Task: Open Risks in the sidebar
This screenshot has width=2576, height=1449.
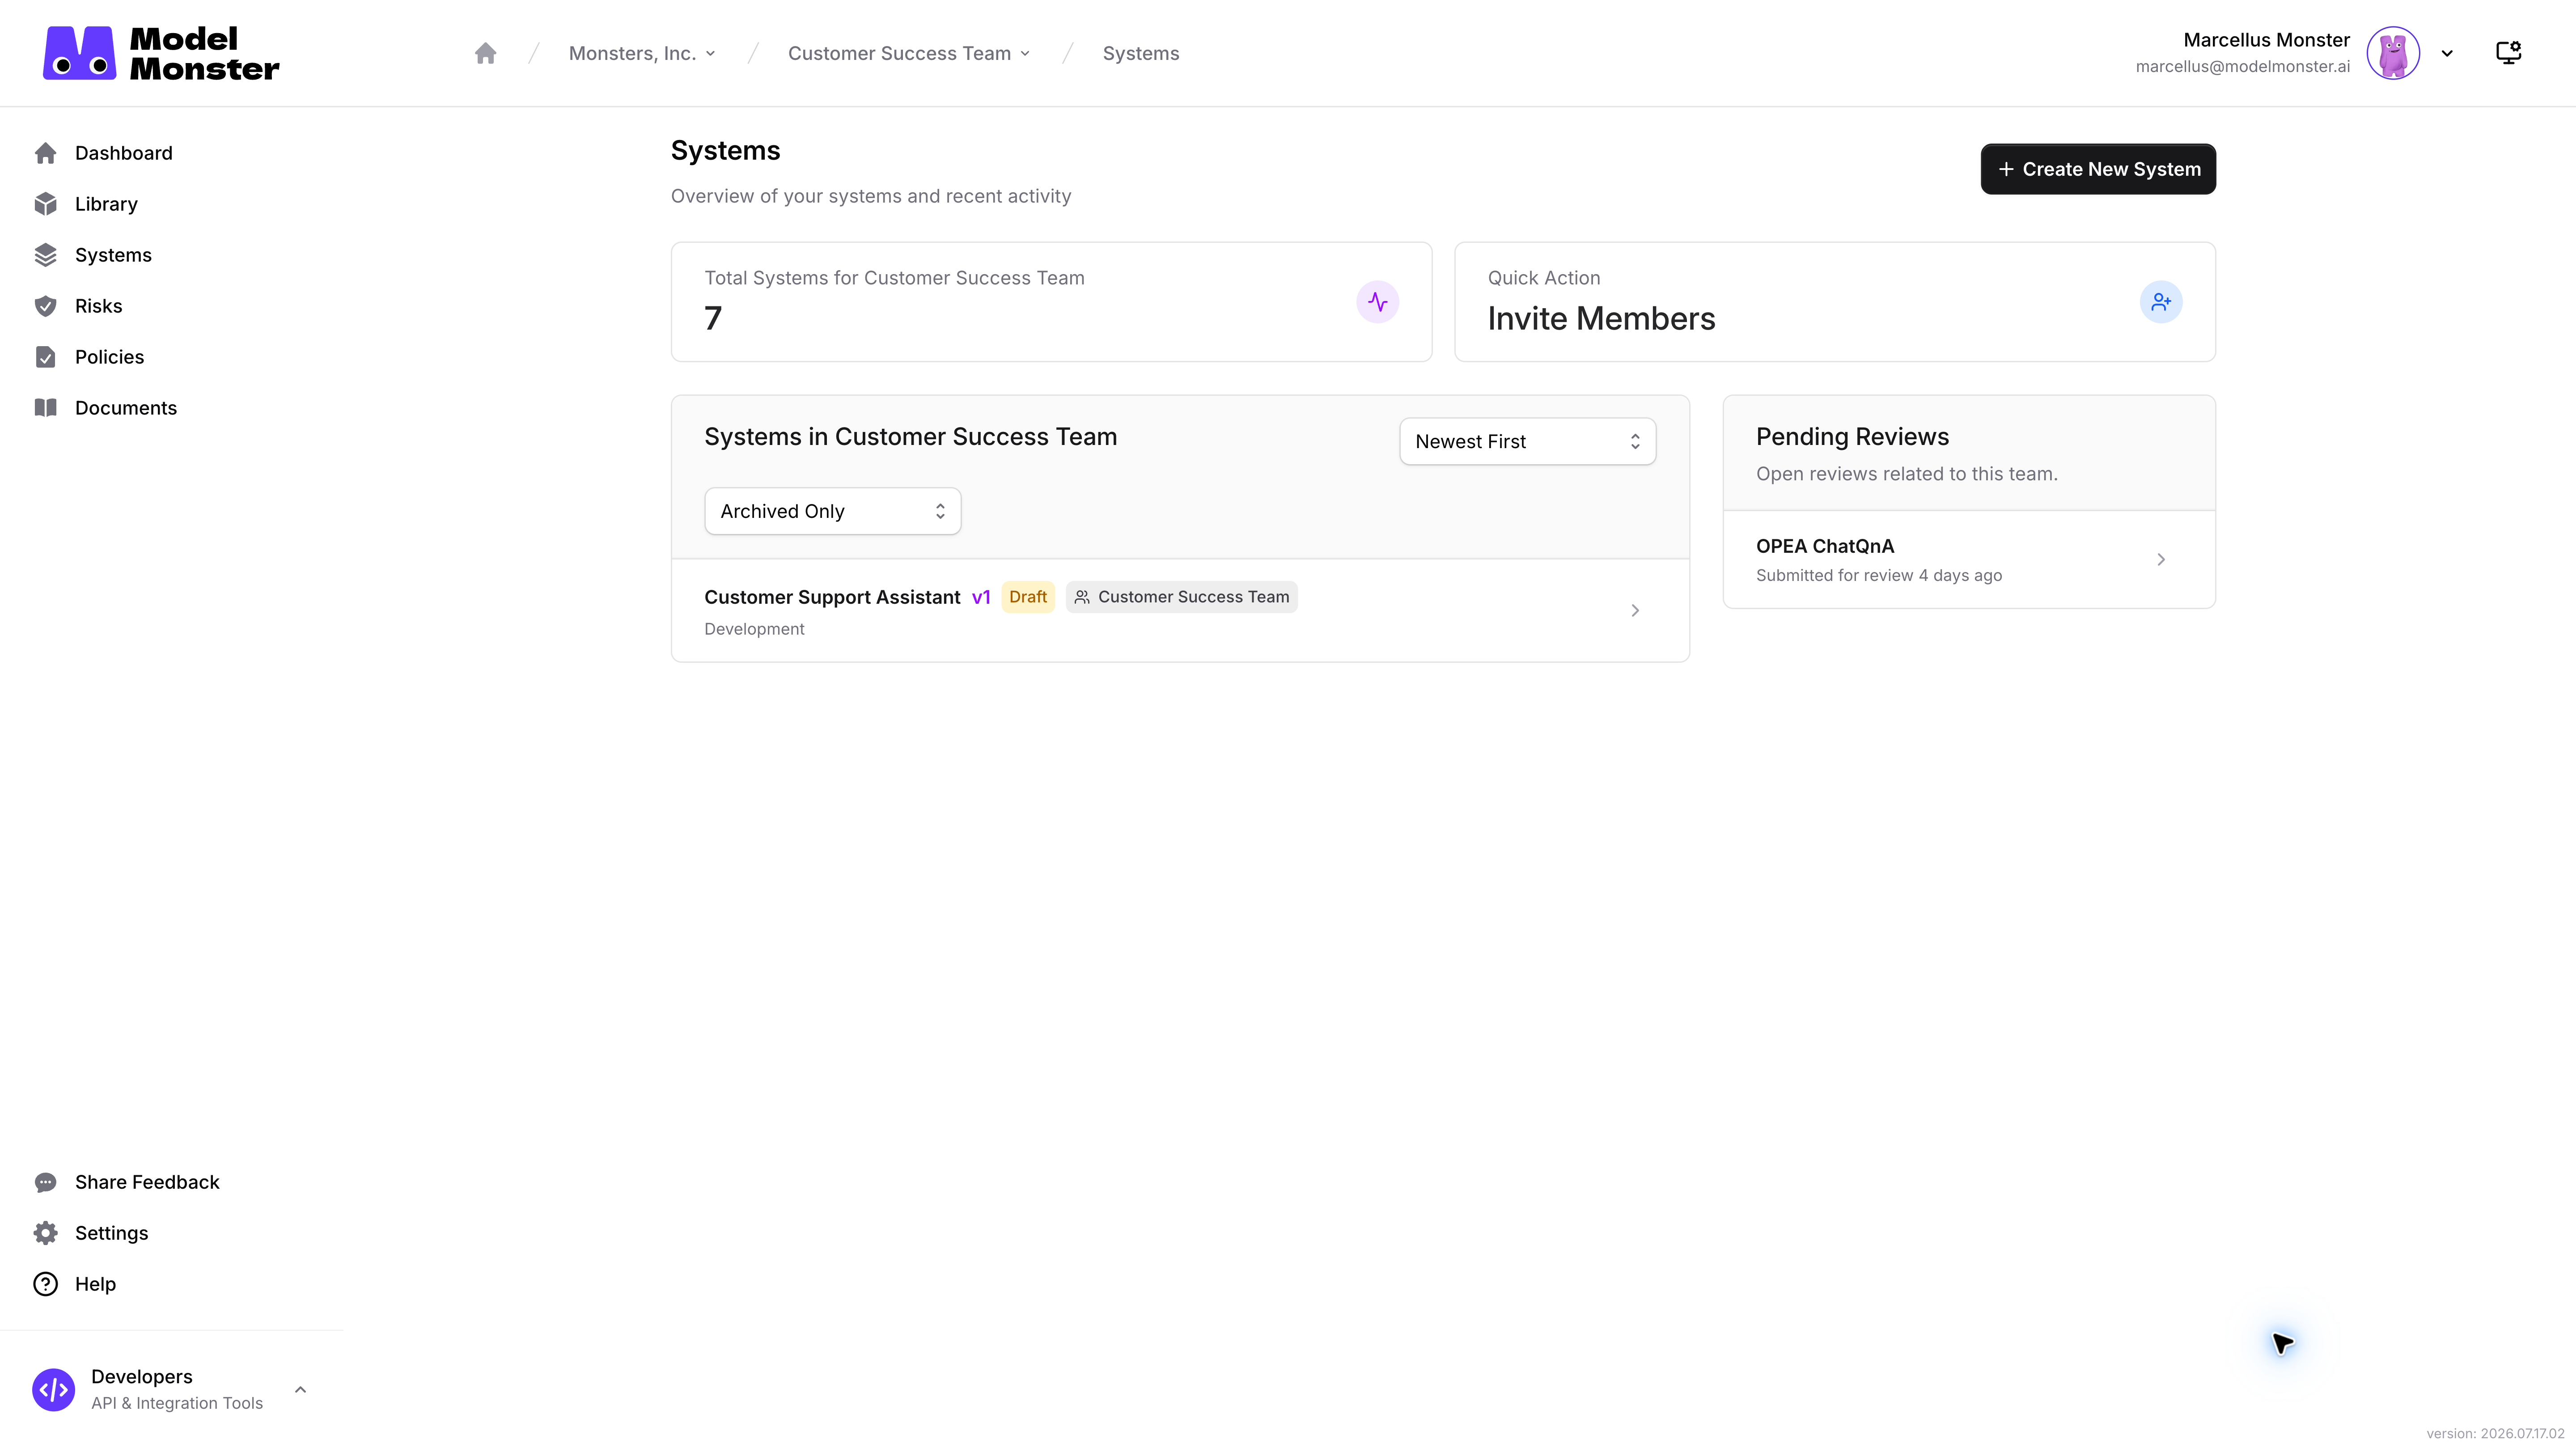Action: [x=98, y=306]
